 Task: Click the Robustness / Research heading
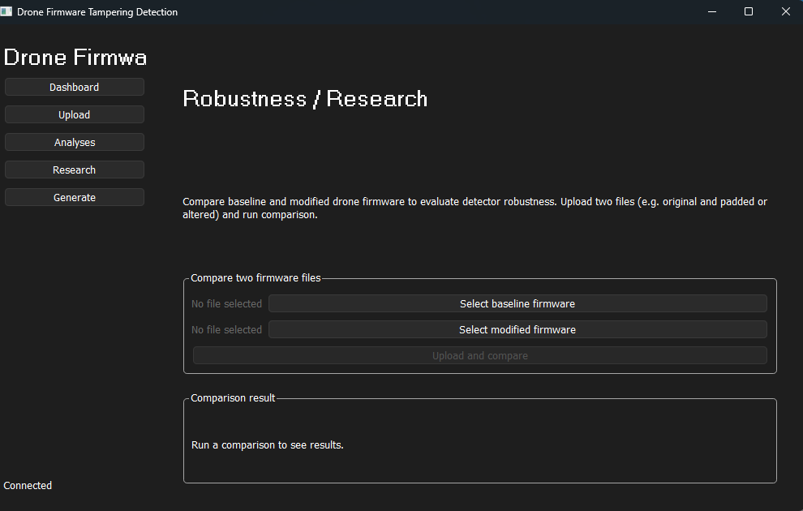tap(305, 99)
